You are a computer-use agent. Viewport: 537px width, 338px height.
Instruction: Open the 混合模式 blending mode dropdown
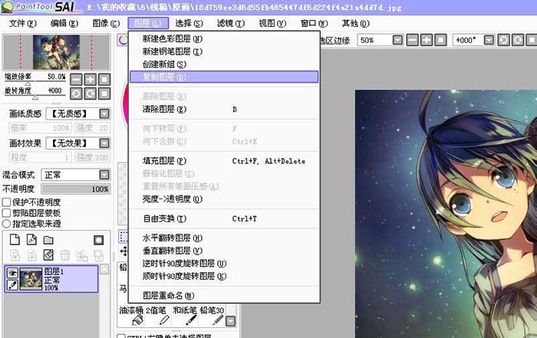click(104, 175)
